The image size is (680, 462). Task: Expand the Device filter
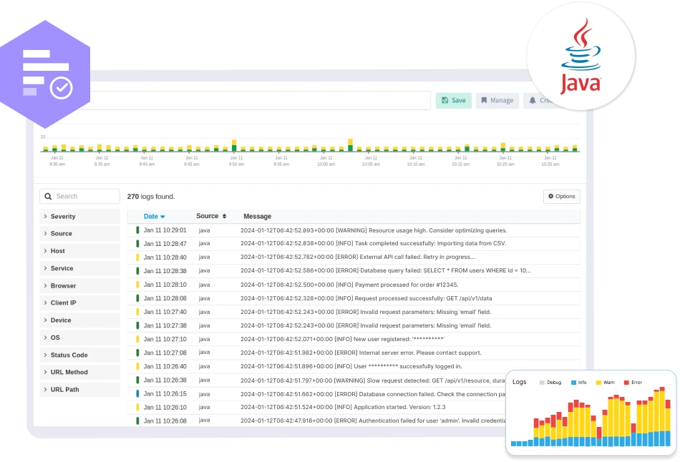79,320
